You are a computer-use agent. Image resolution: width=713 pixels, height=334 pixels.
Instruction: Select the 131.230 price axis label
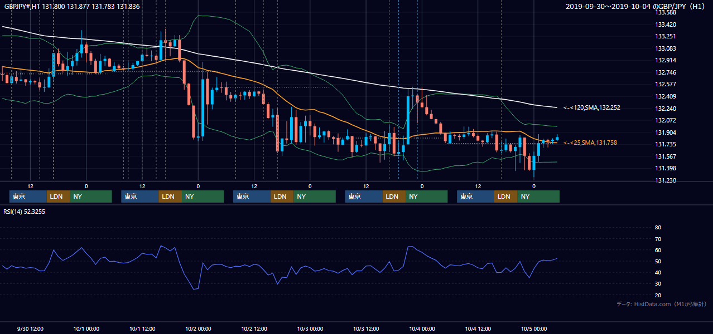coord(666,180)
